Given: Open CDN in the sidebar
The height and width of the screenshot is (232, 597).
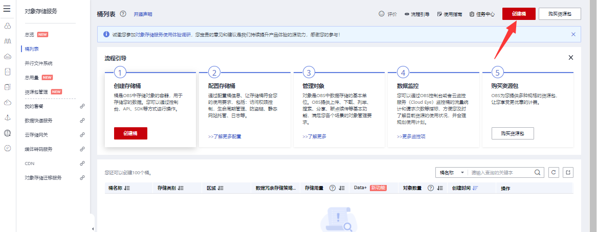Looking at the screenshot, I should 30,163.
